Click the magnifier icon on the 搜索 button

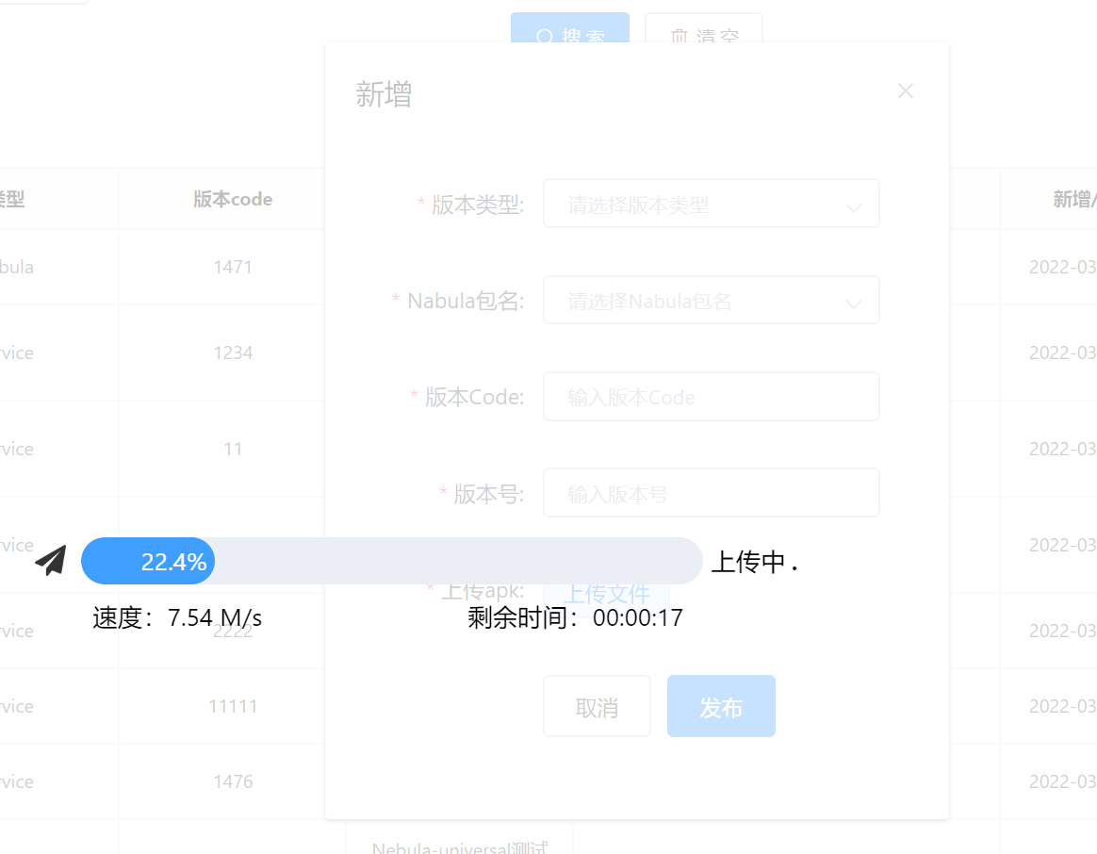click(545, 37)
